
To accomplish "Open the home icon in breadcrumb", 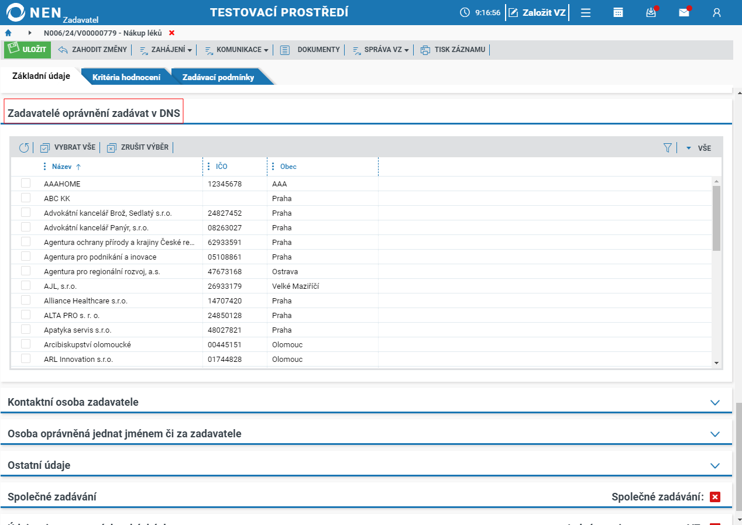I will (x=8, y=33).
